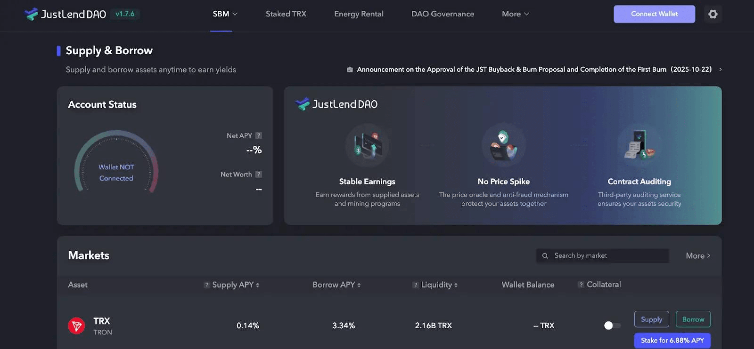
Task: Expand the More navigation menu
Action: point(516,14)
